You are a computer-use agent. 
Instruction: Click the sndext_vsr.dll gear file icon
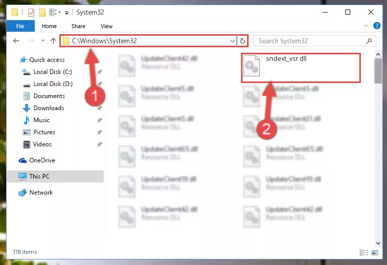[252, 66]
